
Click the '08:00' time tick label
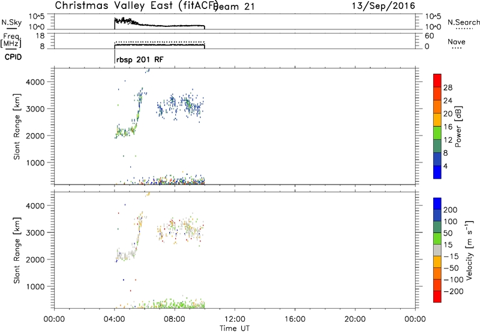click(175, 319)
